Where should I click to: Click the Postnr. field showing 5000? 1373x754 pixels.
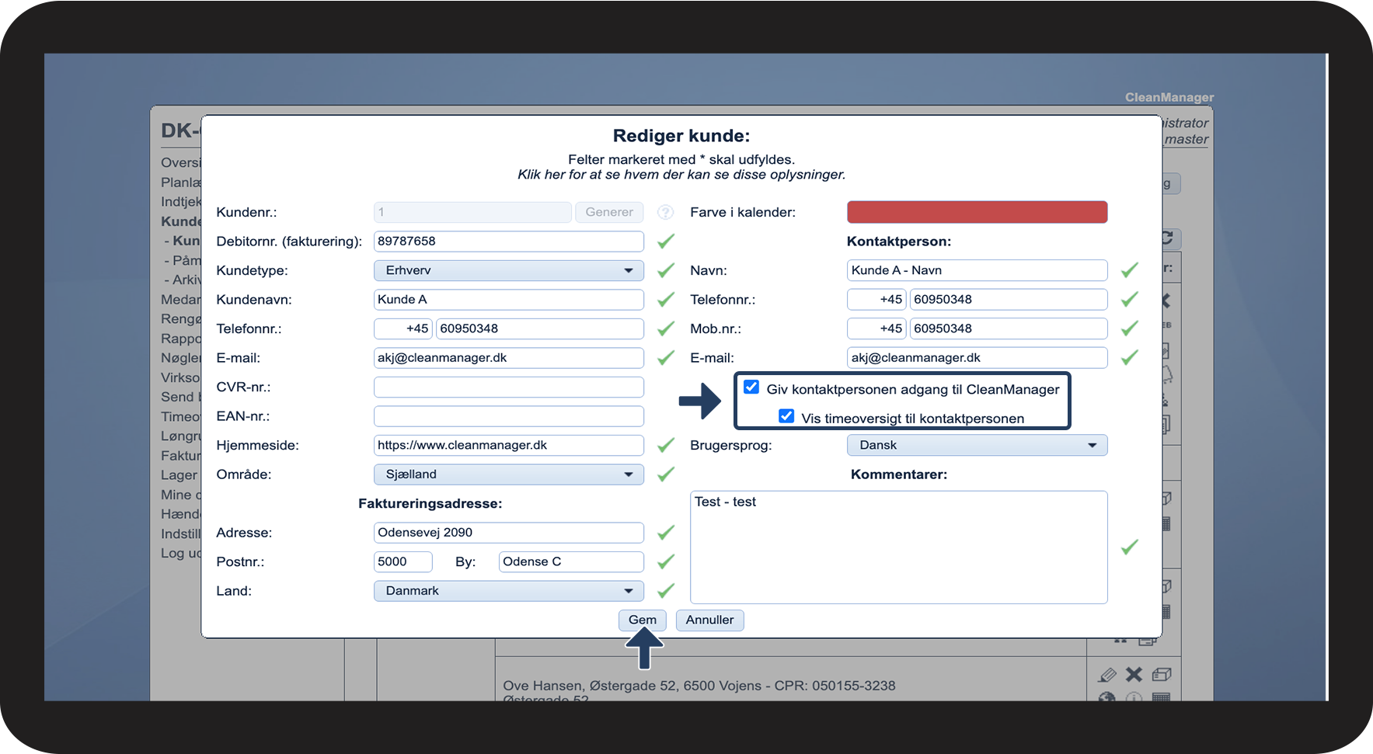pyautogui.click(x=403, y=561)
